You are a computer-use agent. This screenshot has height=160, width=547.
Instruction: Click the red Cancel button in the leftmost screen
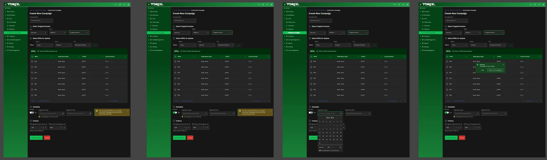coord(47,138)
